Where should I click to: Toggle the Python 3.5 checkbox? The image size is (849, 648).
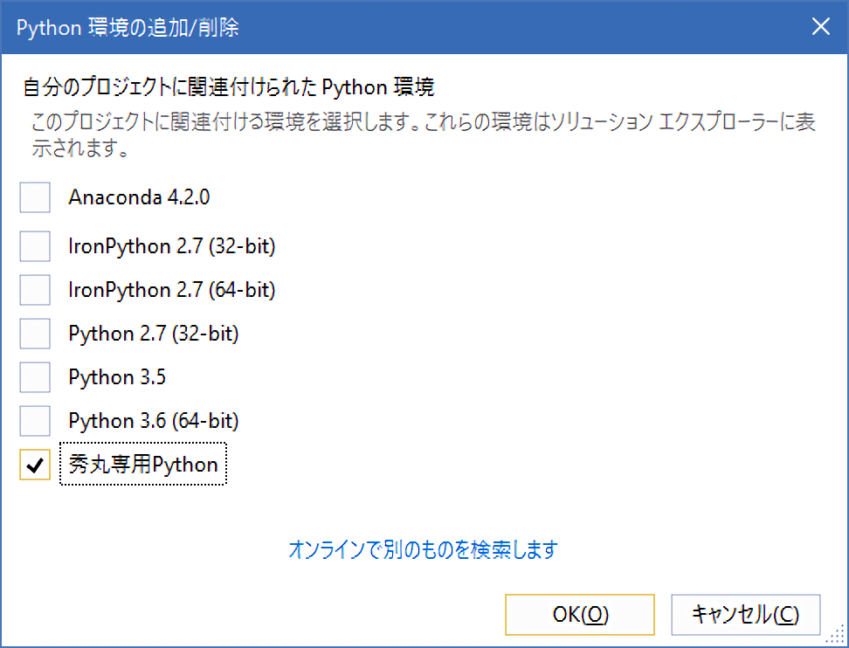(35, 377)
